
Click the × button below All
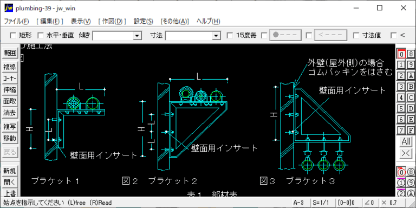point(406,154)
